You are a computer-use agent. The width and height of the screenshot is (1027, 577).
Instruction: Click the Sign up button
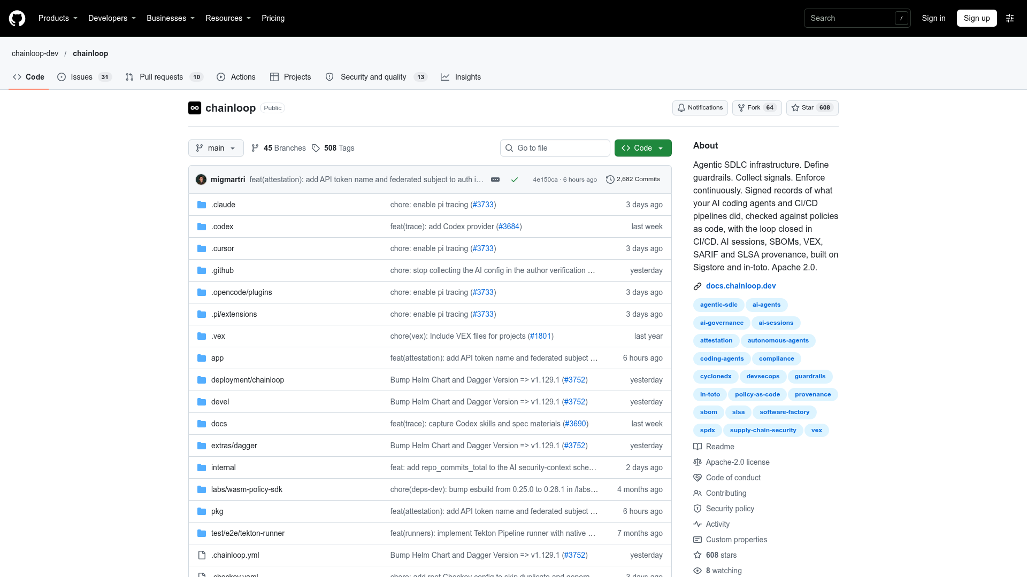(977, 18)
